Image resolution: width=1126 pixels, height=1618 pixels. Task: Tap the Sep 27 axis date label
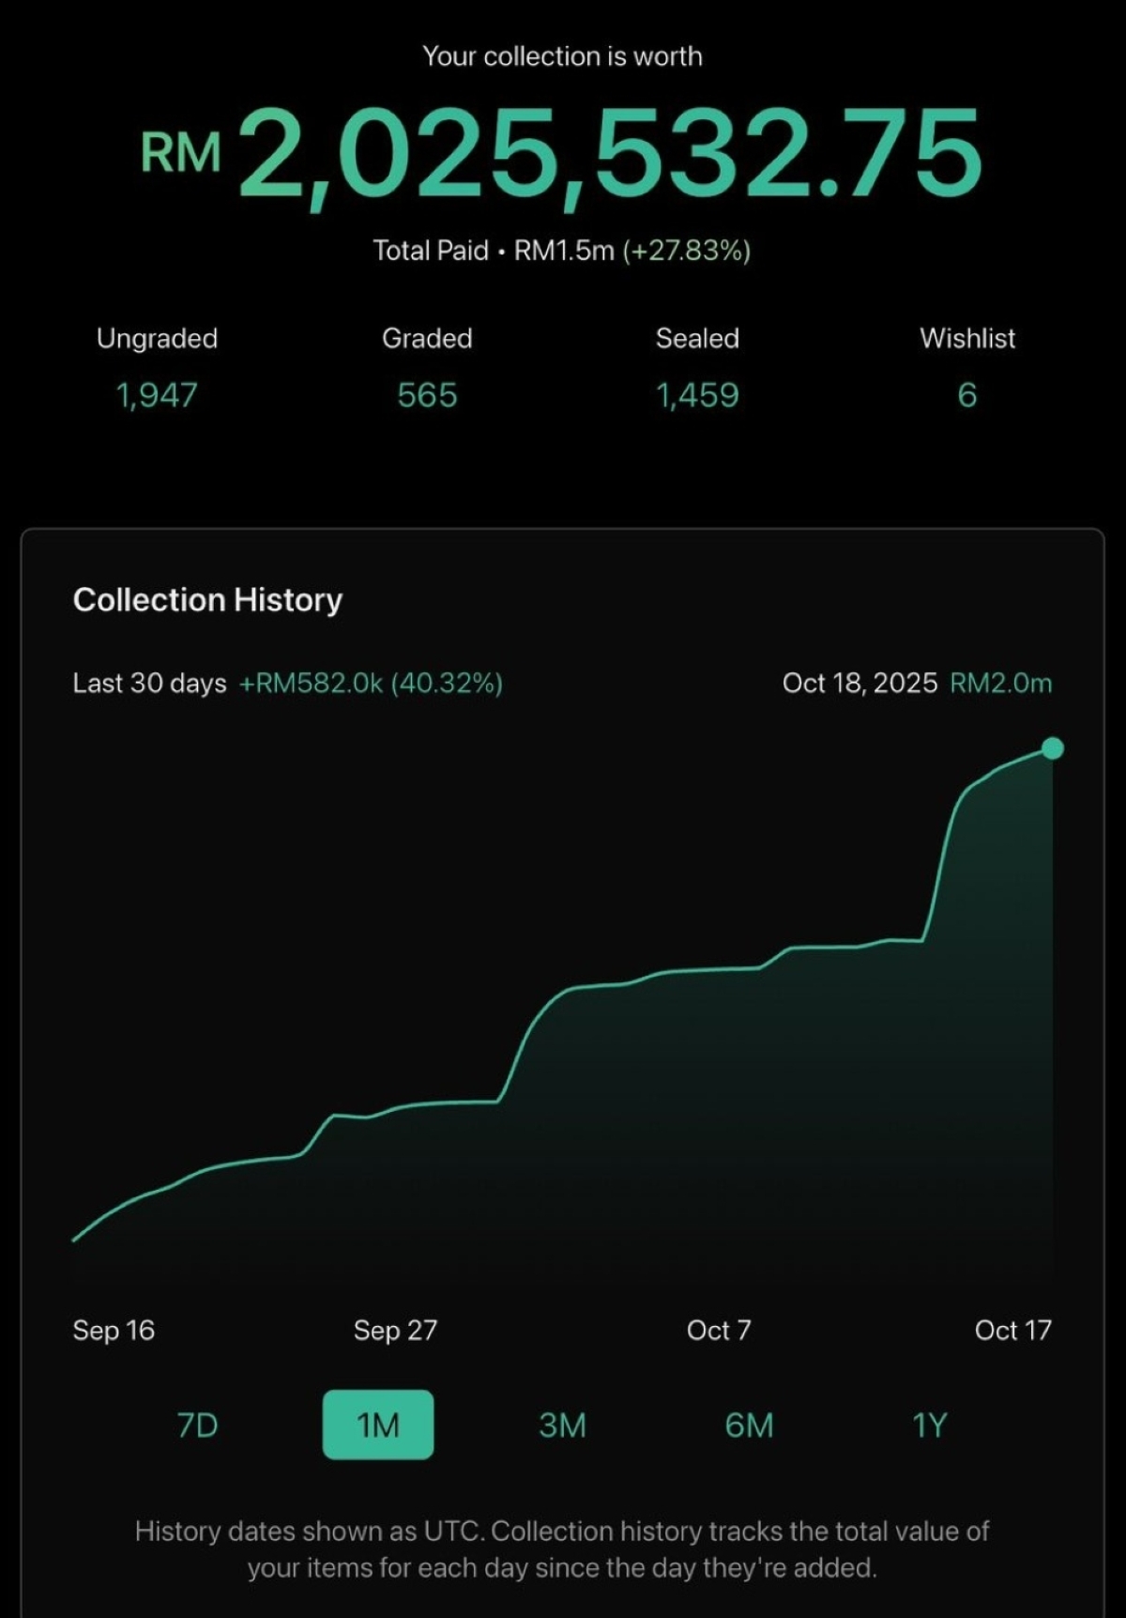(395, 1330)
